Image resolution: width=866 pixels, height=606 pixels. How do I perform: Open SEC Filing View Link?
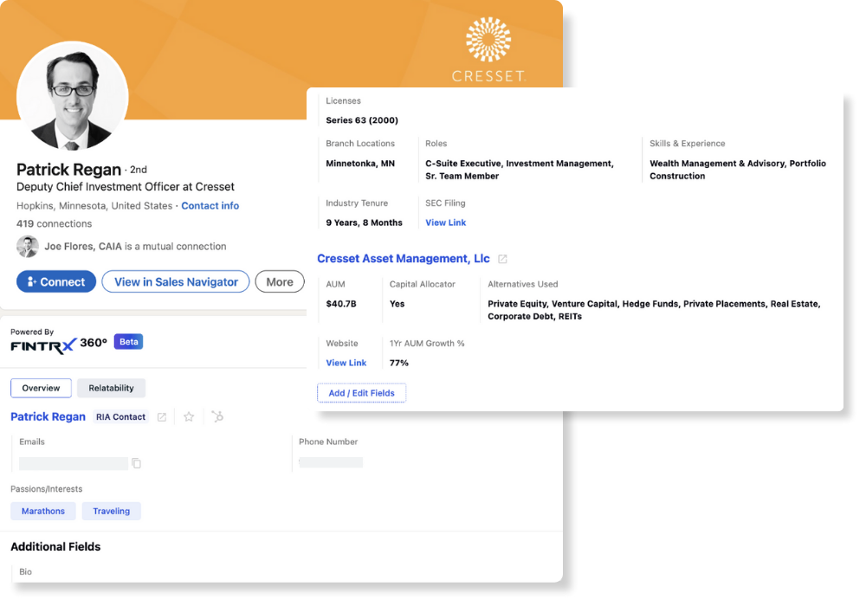click(x=445, y=222)
